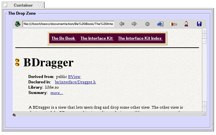Click the flashlight search icon
This screenshot has height=135, width=216.
click(x=173, y=24)
